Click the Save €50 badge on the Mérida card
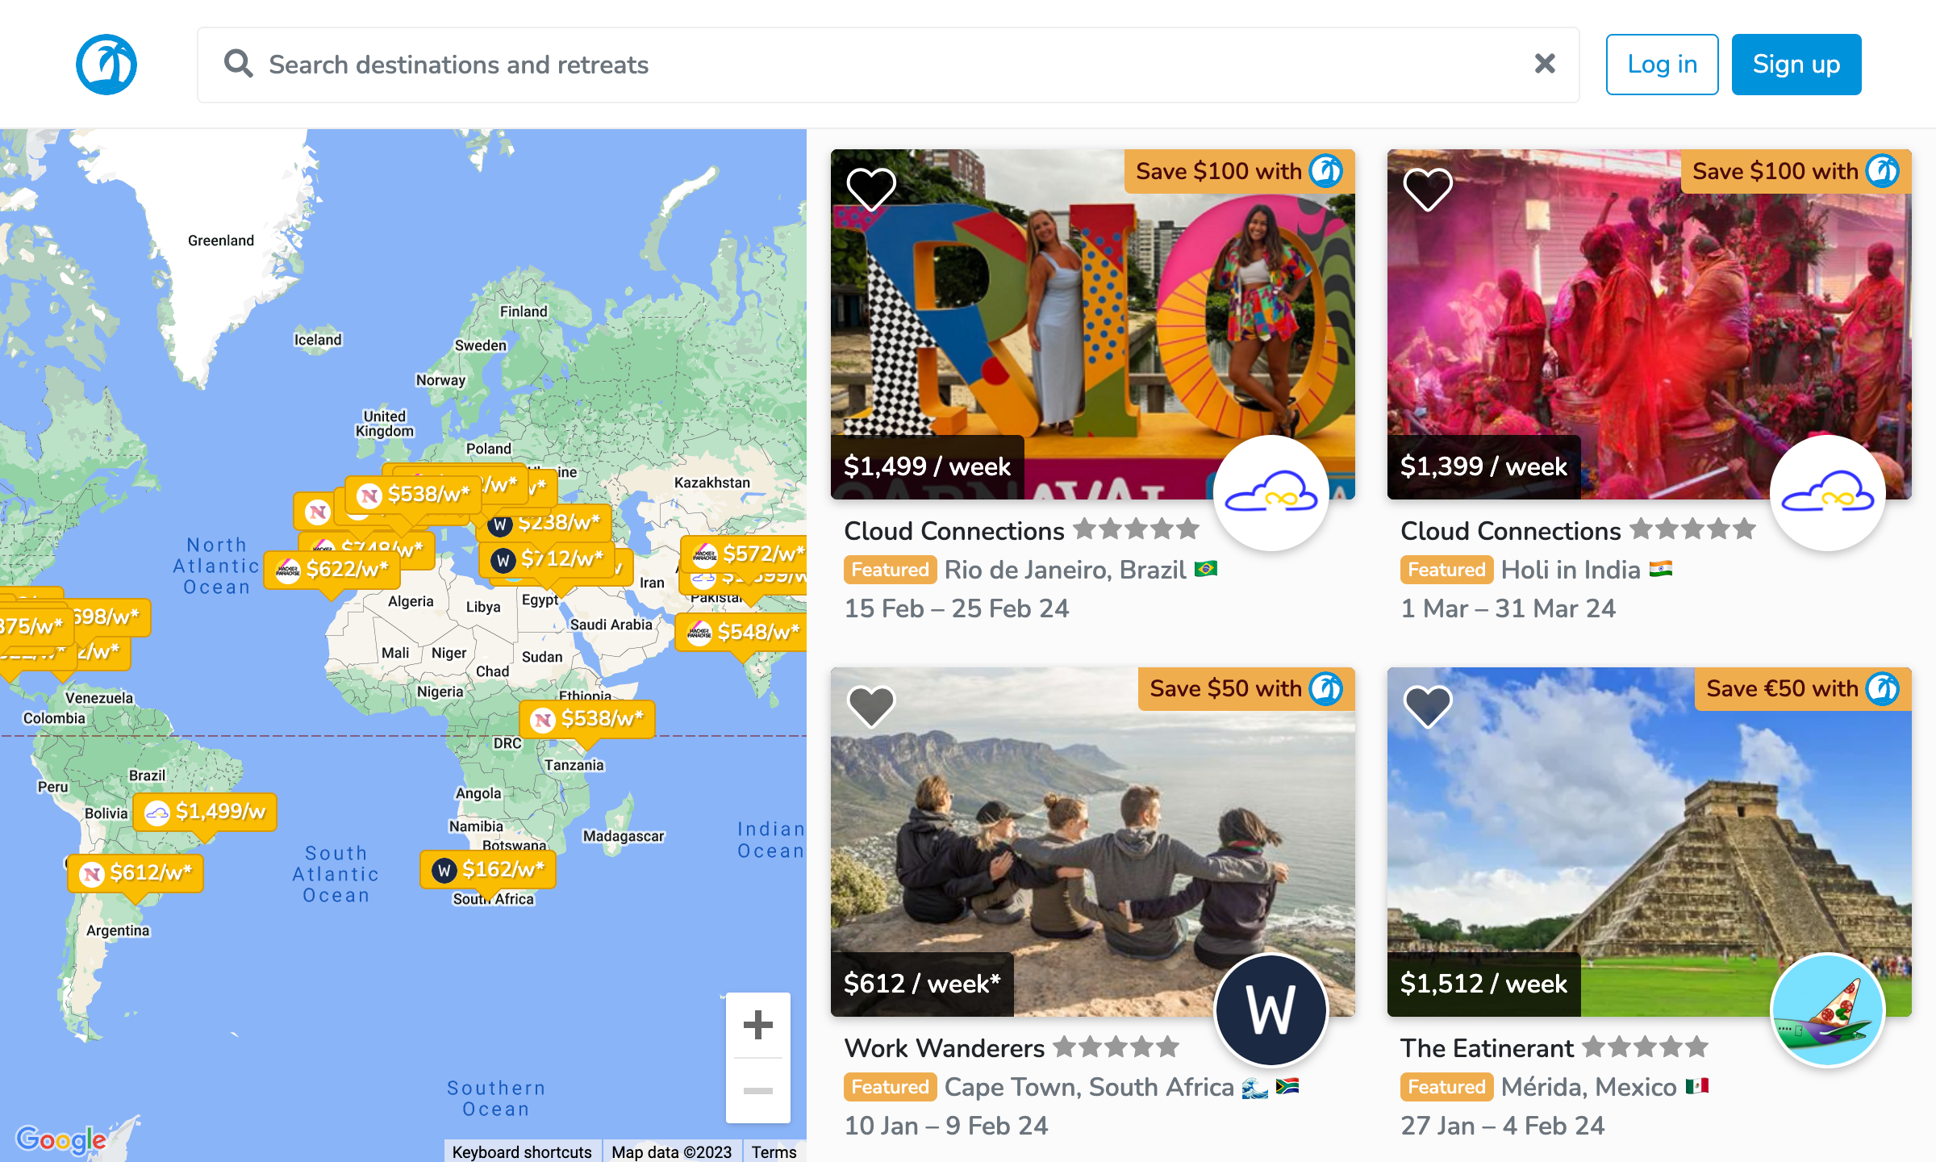Screen dimensions: 1936x1162 click(1803, 688)
